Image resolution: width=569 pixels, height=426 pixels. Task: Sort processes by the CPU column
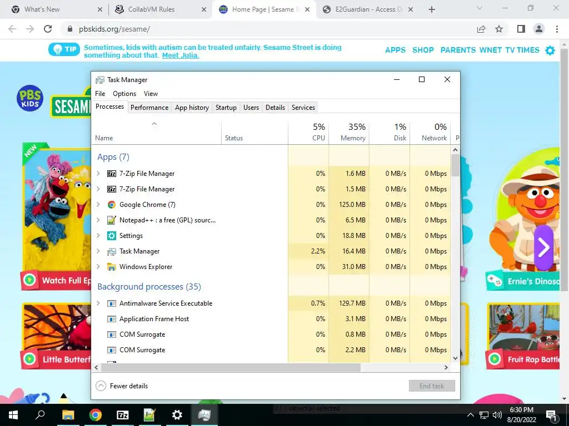click(x=308, y=133)
